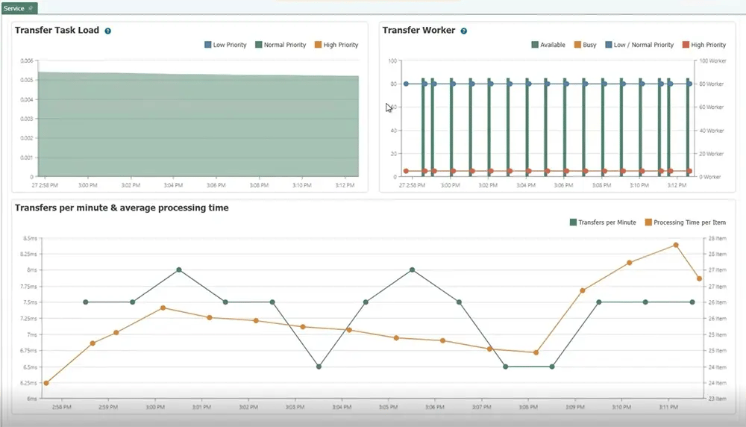The height and width of the screenshot is (427, 746).
Task: Click the green Normal Priority area in Task Load chart
Action: click(x=198, y=127)
